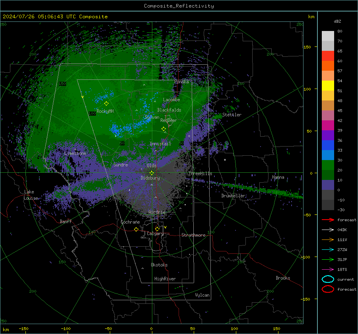
Task: Click the Sundre town label
Action: click(121, 164)
